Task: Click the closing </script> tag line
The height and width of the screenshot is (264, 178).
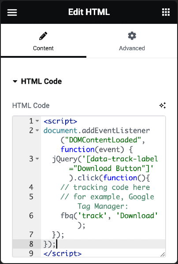Action: 63,253
